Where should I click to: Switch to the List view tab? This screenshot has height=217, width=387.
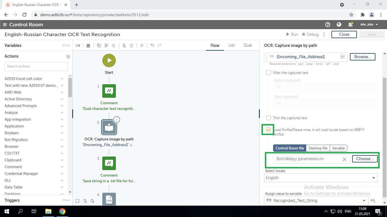click(x=231, y=45)
